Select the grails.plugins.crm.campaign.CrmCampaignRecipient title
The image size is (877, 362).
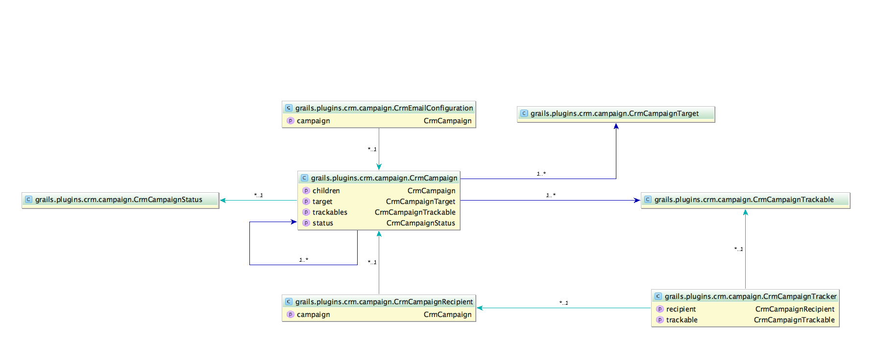(384, 302)
